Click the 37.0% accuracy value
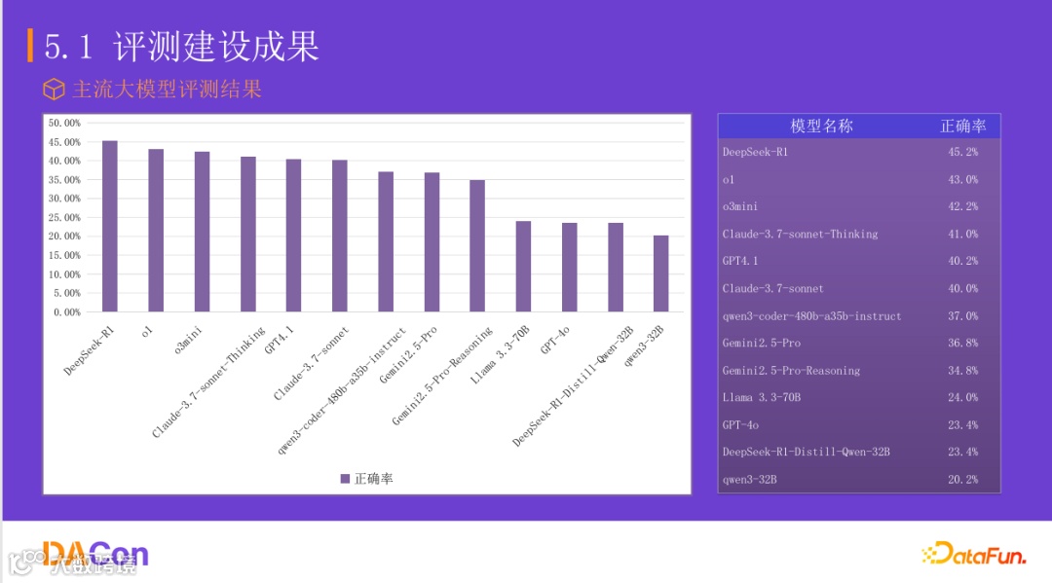This screenshot has height=583, width=1052. click(x=962, y=315)
